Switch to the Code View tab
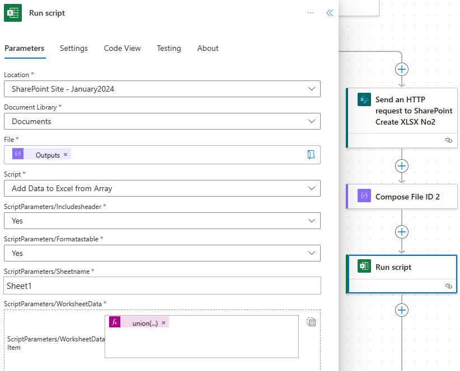 pyautogui.click(x=122, y=48)
